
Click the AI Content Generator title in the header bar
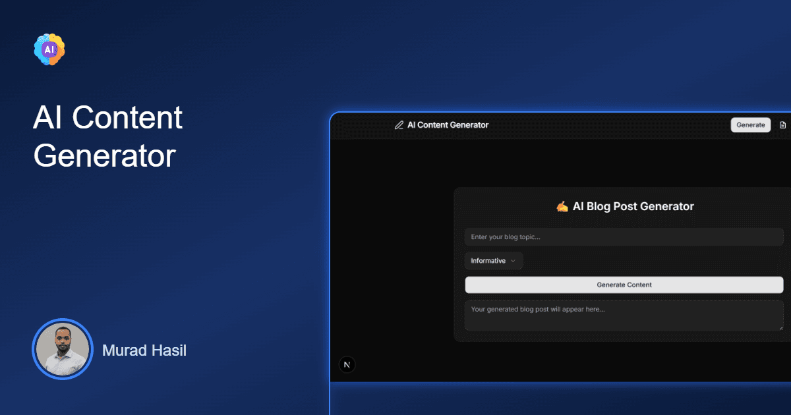448,124
